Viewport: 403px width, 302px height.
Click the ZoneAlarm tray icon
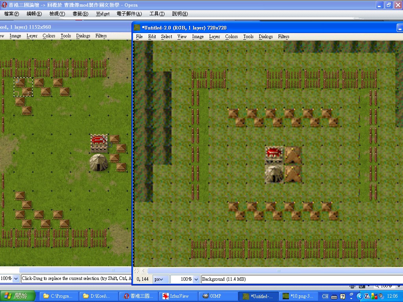tap(367, 296)
